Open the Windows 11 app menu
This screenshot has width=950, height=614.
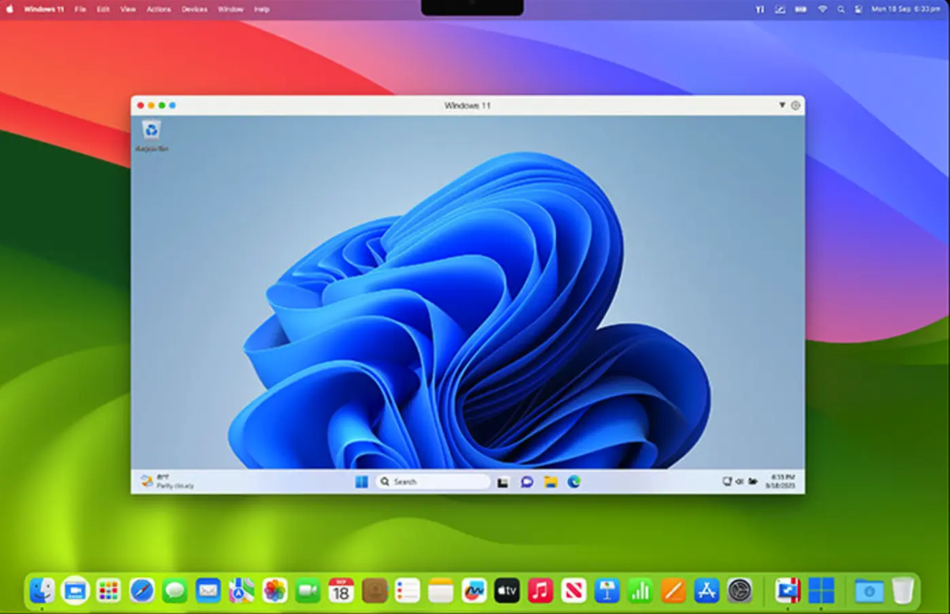tap(43, 10)
